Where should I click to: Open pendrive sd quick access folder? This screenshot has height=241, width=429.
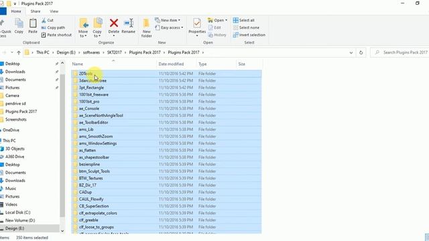click(15, 104)
